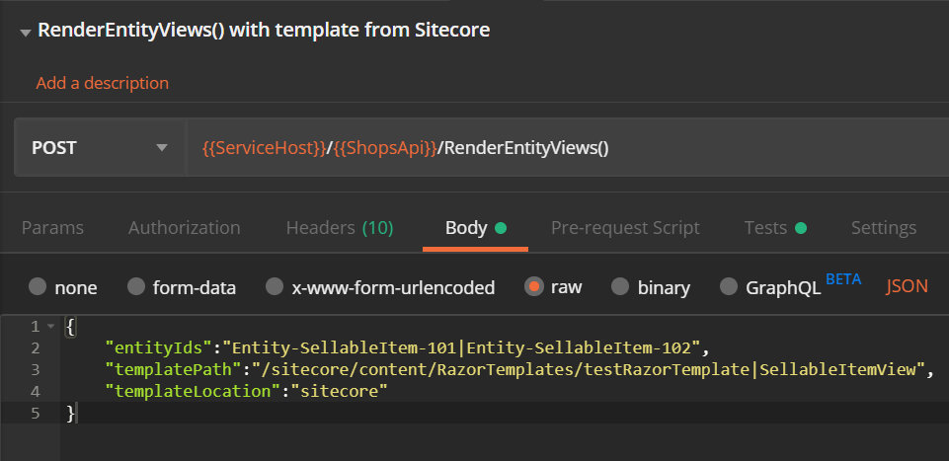Viewport: 949px width, 461px height.
Task: Fold JSON body at line 1 arrow
Action: coord(50,327)
